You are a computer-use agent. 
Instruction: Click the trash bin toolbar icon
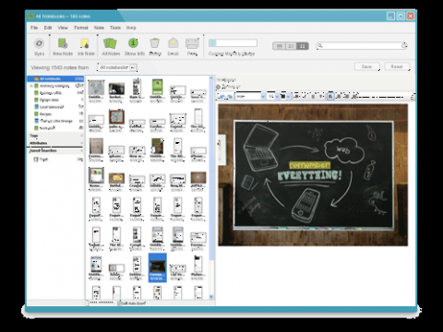coord(154,43)
